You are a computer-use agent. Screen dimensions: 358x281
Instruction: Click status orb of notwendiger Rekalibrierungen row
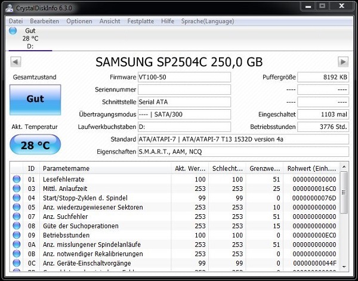17,254
